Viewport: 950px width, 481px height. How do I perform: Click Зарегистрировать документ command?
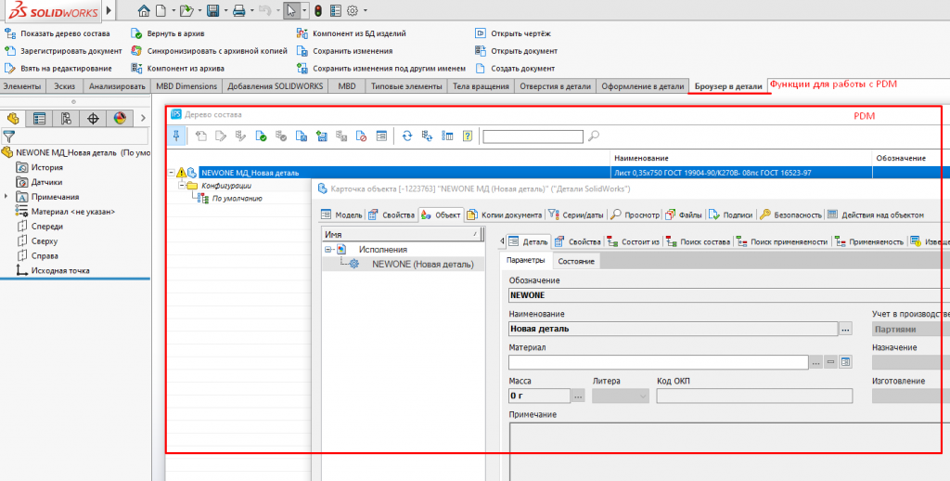coord(63,52)
